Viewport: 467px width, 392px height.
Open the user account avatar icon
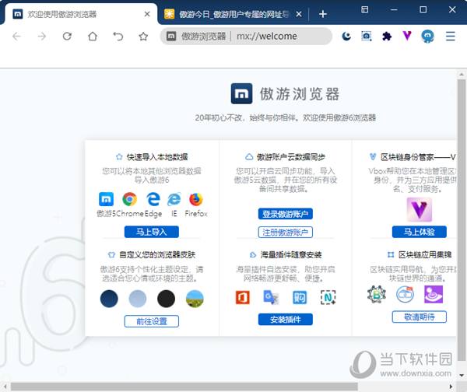(427, 37)
